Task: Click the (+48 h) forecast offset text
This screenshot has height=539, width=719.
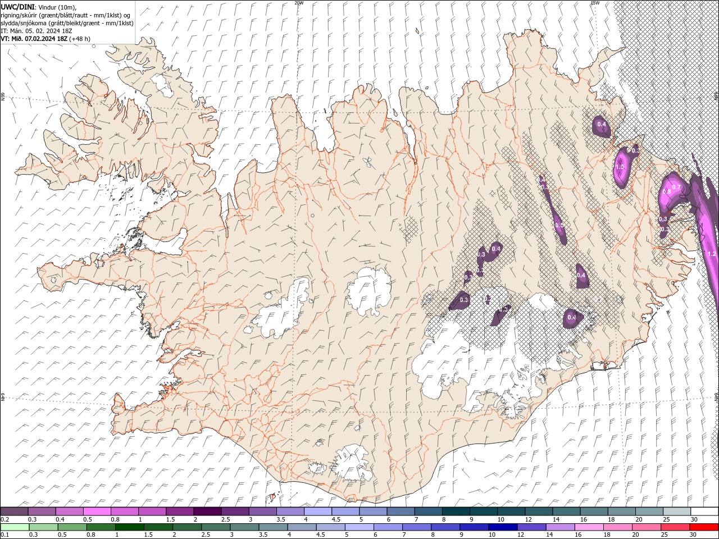Action: [x=79, y=39]
